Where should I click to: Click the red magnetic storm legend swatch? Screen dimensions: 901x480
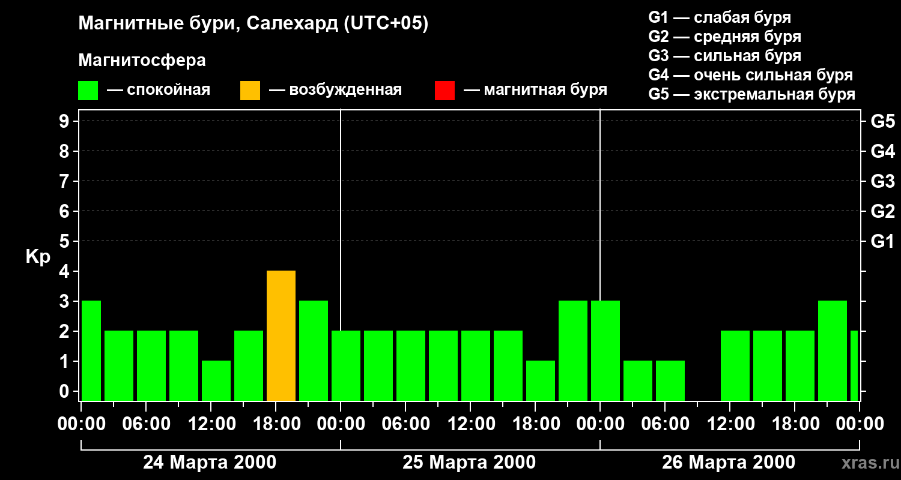click(x=444, y=91)
